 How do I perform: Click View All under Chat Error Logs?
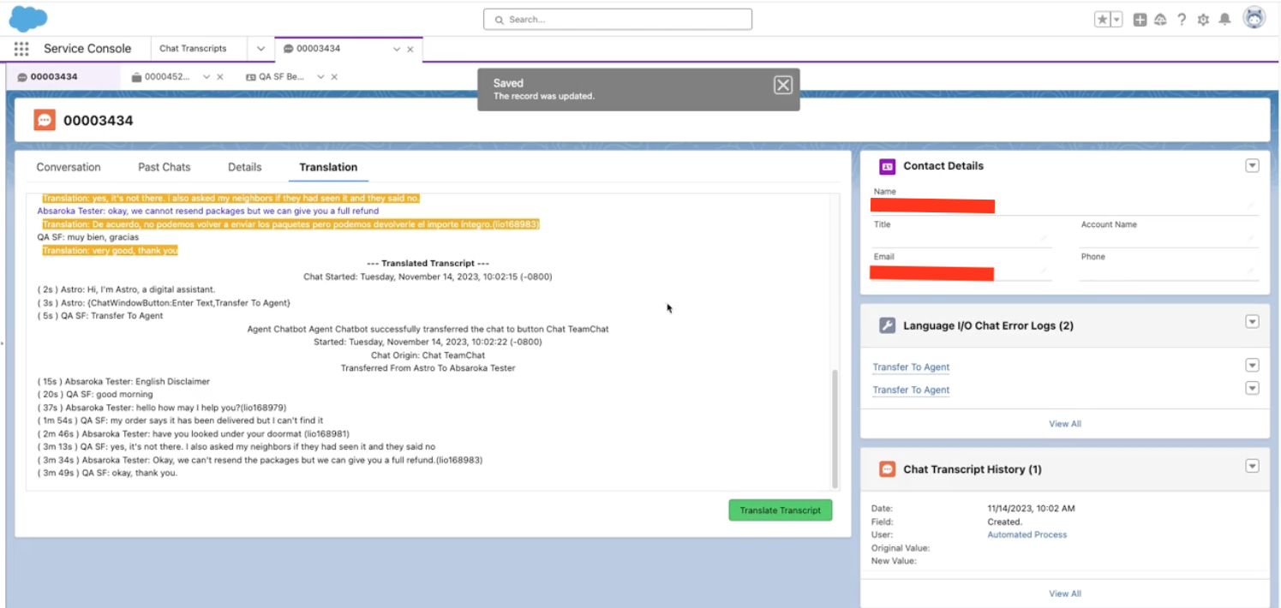[1065, 424]
